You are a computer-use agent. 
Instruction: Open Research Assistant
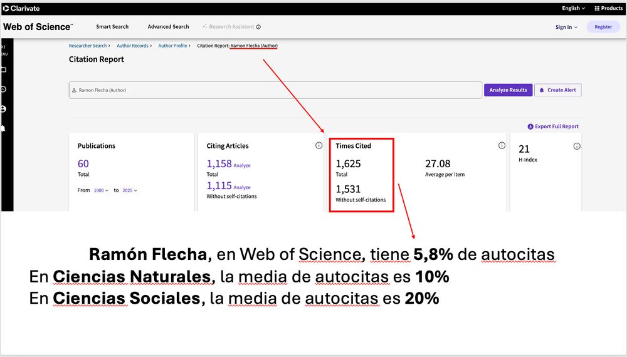(228, 27)
